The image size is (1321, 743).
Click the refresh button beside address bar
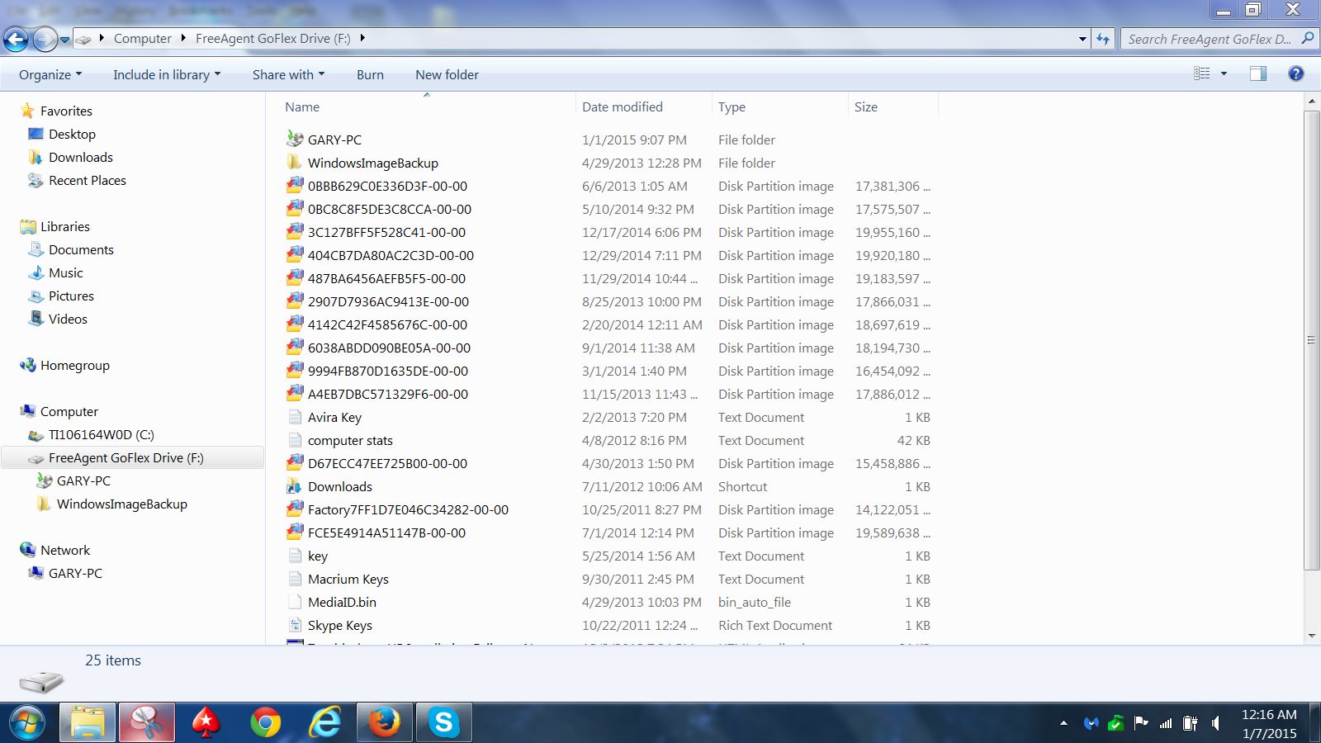pyautogui.click(x=1103, y=39)
